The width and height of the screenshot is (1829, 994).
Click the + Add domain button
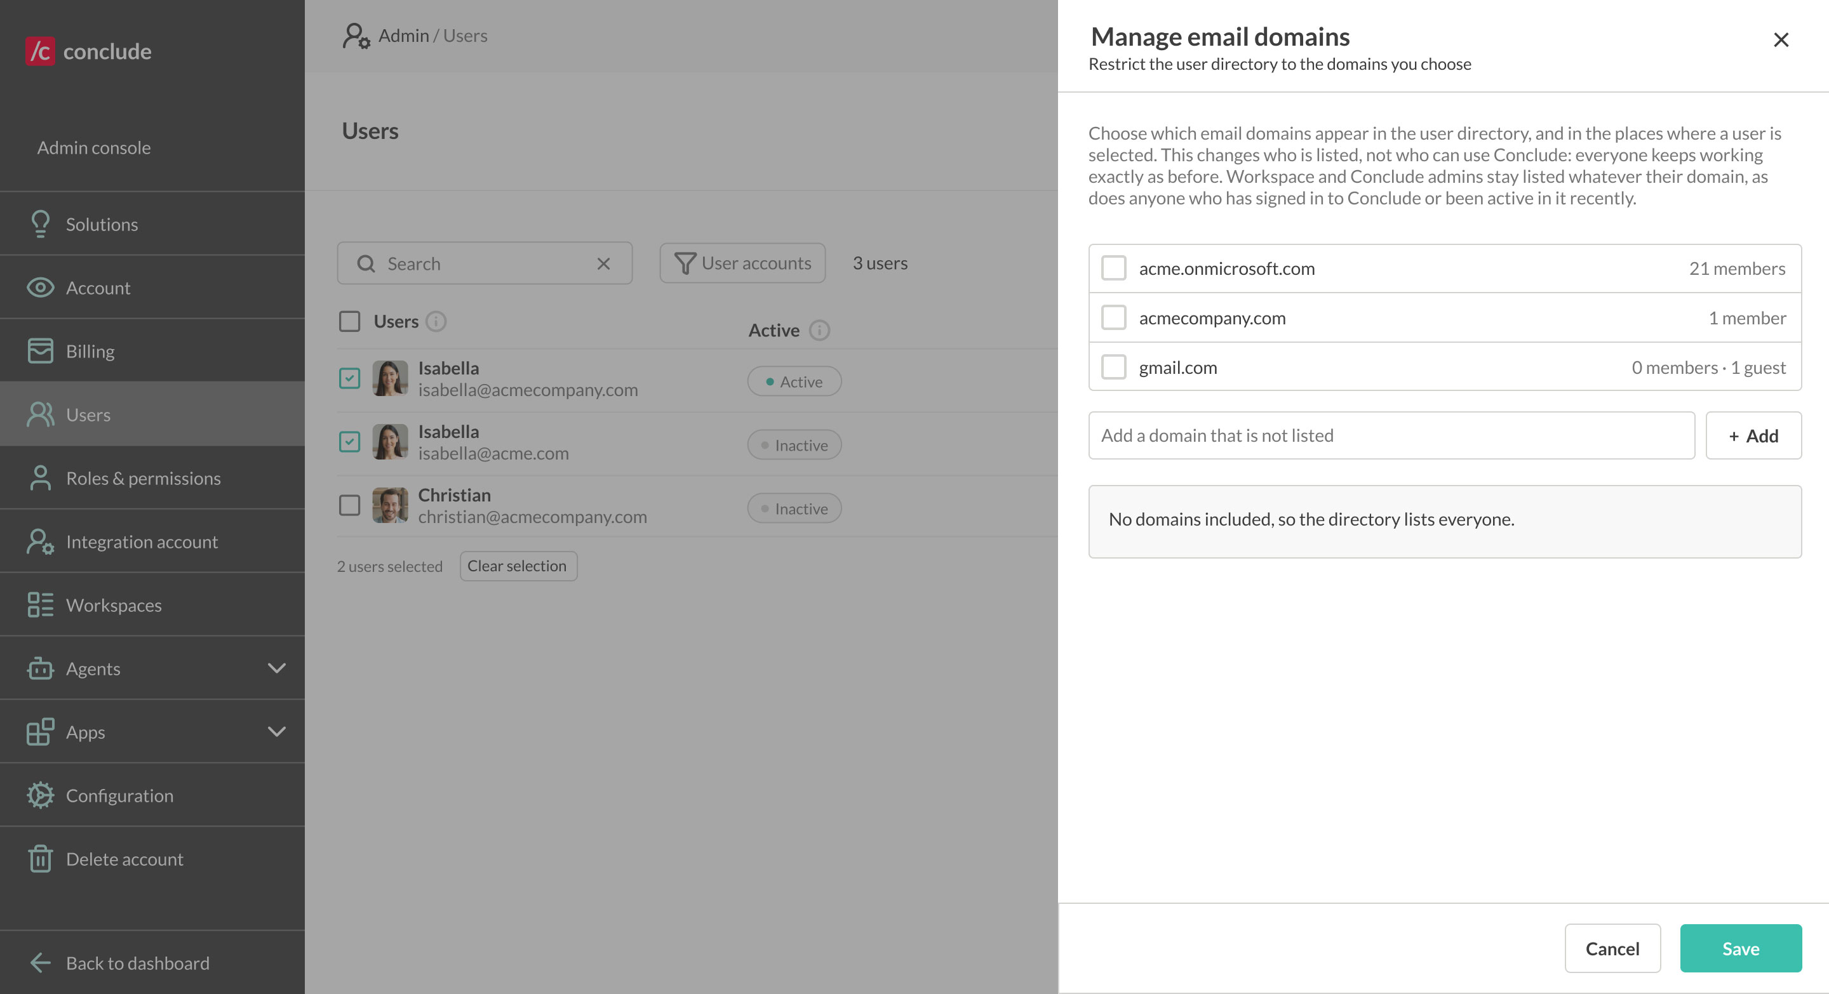1753,435
